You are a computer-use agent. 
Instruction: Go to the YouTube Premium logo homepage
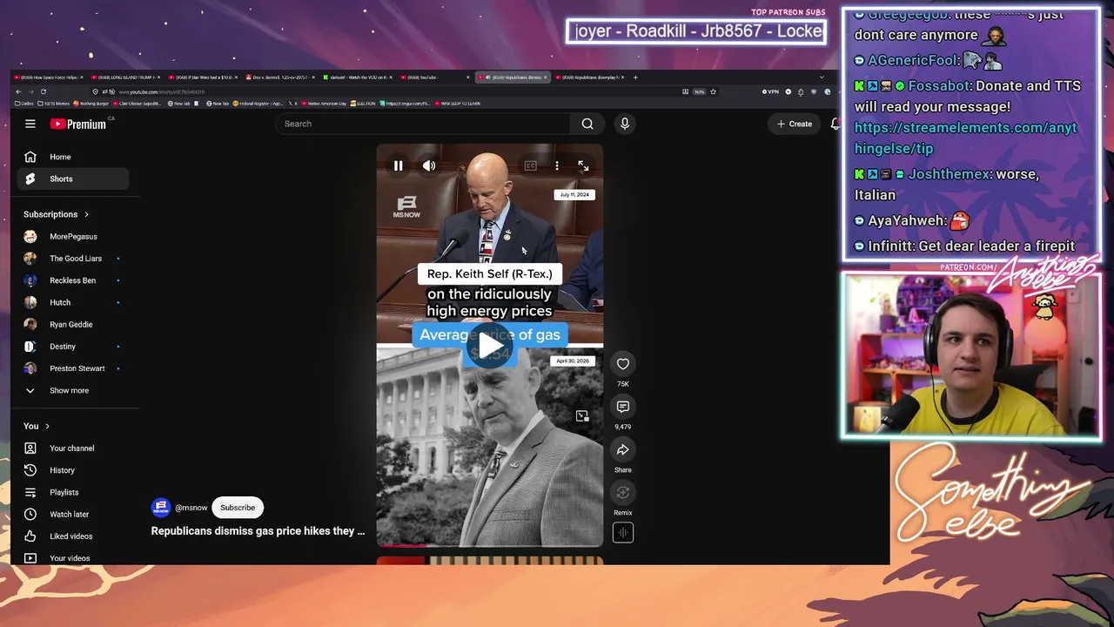point(78,124)
